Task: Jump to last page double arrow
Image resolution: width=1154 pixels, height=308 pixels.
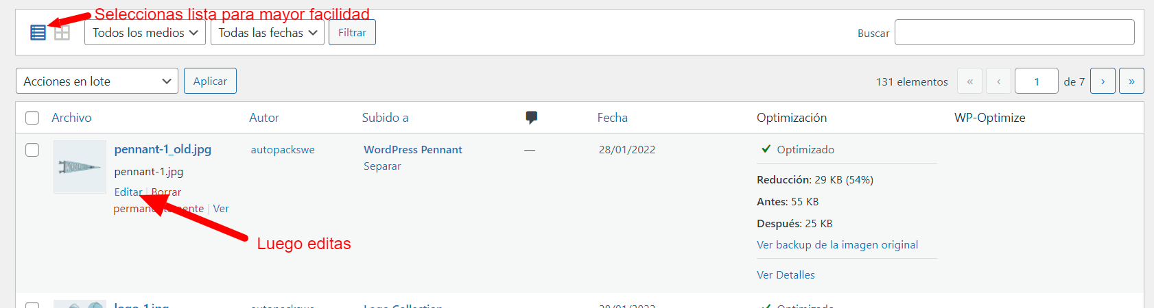Action: [x=1131, y=81]
